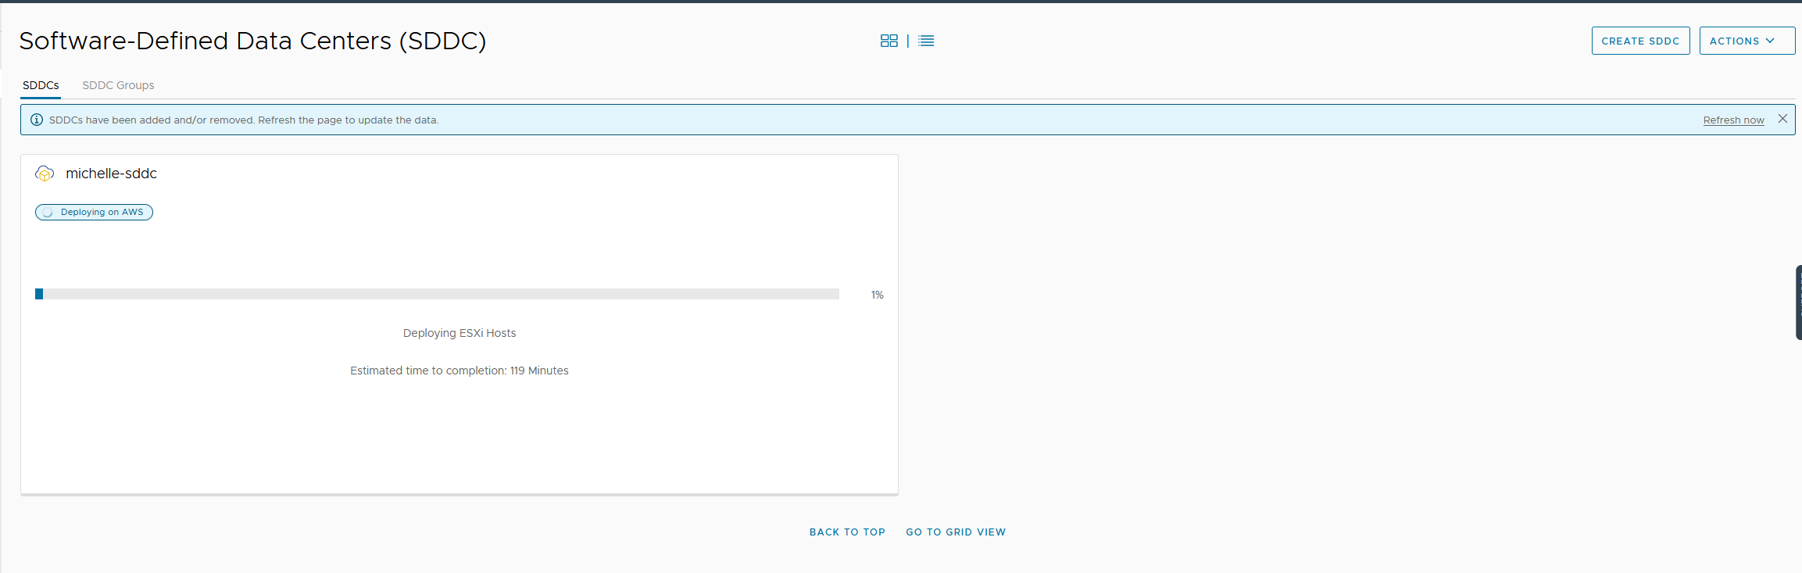Click Go to Grid View link
Screen dimensions: 1802x573
tap(956, 532)
